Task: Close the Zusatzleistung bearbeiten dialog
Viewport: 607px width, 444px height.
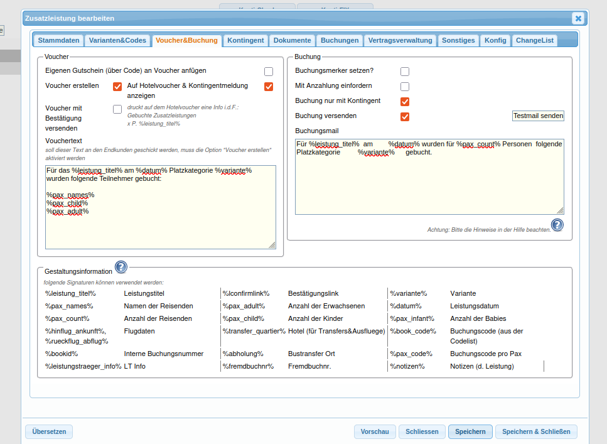Action: [x=578, y=18]
